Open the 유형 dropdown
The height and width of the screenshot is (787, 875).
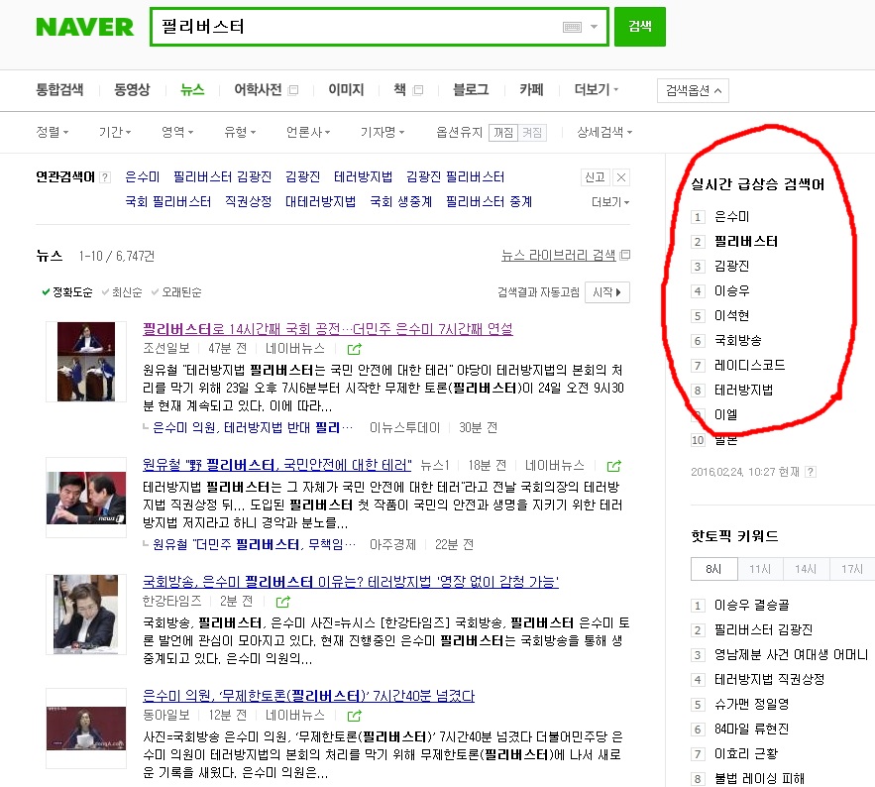[240, 132]
